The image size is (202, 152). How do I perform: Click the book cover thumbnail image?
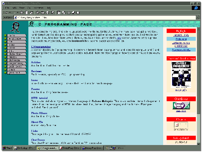click(181, 74)
